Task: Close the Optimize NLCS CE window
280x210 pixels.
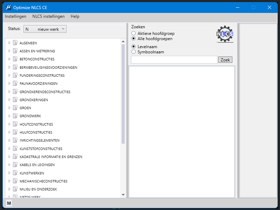Action: [269, 7]
